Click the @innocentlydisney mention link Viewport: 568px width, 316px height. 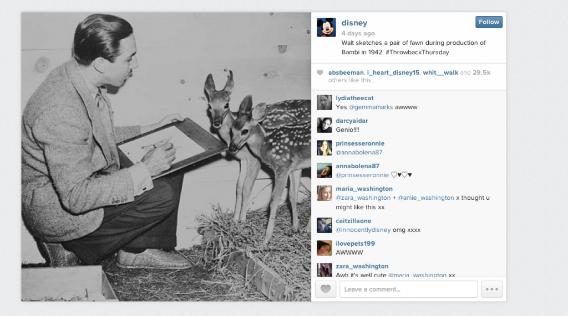[363, 230]
